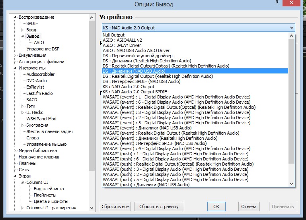This screenshot has width=306, height=220.
Task: Open Ассоциация с файлами page
Action: [x=41, y=62]
